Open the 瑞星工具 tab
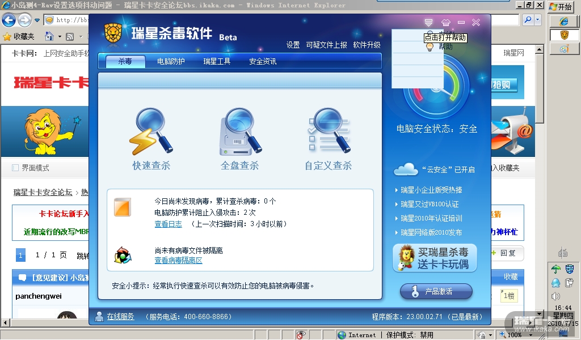Image resolution: width=581 pixels, height=340 pixels. [x=217, y=61]
